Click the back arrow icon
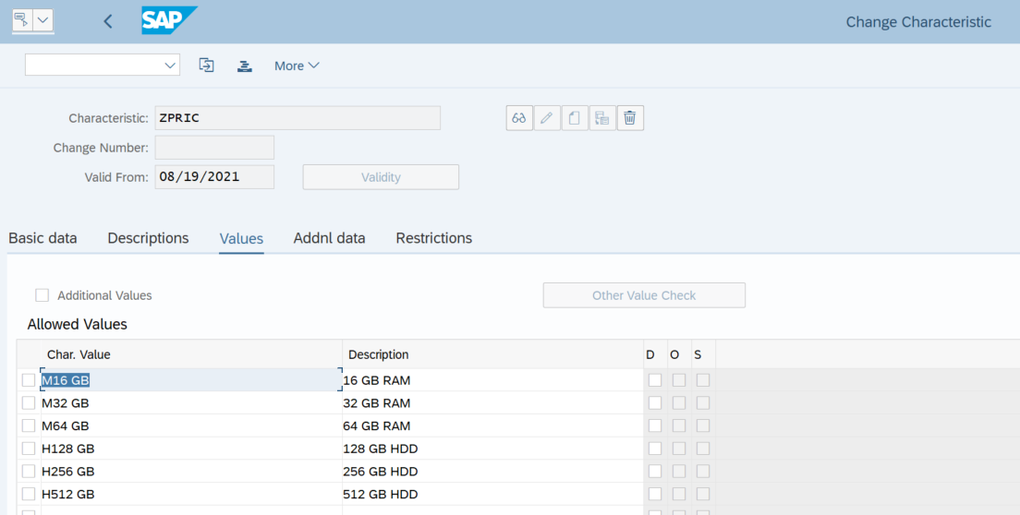The width and height of the screenshot is (1020, 515). coord(108,21)
